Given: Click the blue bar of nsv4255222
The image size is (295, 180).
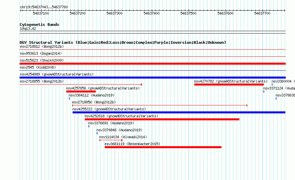Looking at the screenshot, I should click(179, 112).
